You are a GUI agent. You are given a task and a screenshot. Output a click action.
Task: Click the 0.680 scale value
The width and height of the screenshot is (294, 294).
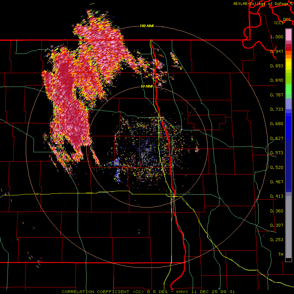point(277,124)
